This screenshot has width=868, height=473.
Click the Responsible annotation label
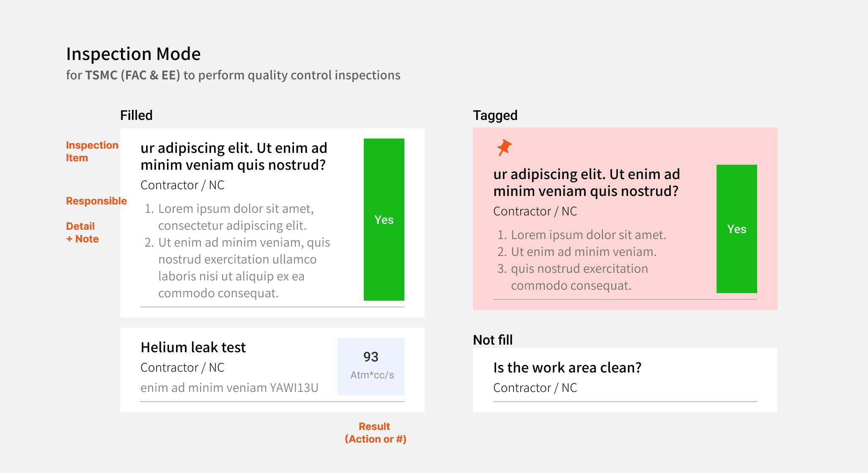[96, 201]
